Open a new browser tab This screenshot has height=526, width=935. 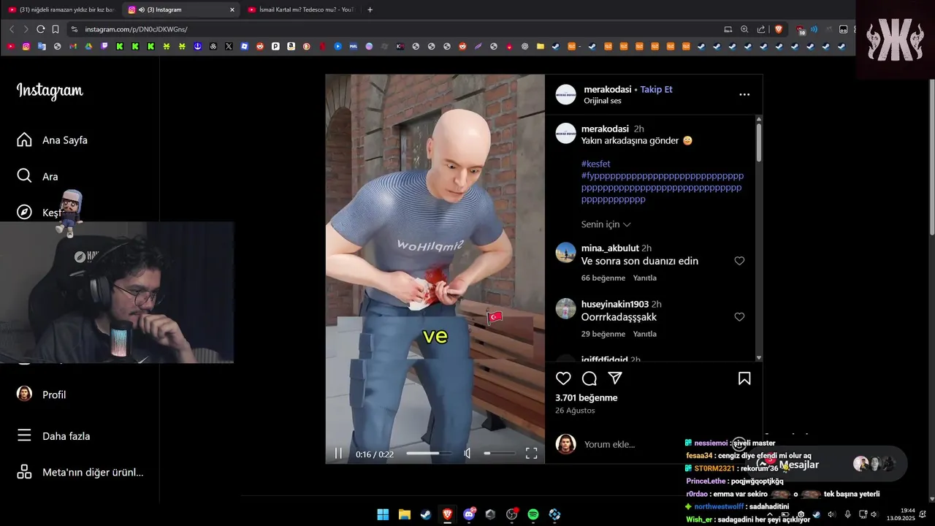[x=370, y=9]
